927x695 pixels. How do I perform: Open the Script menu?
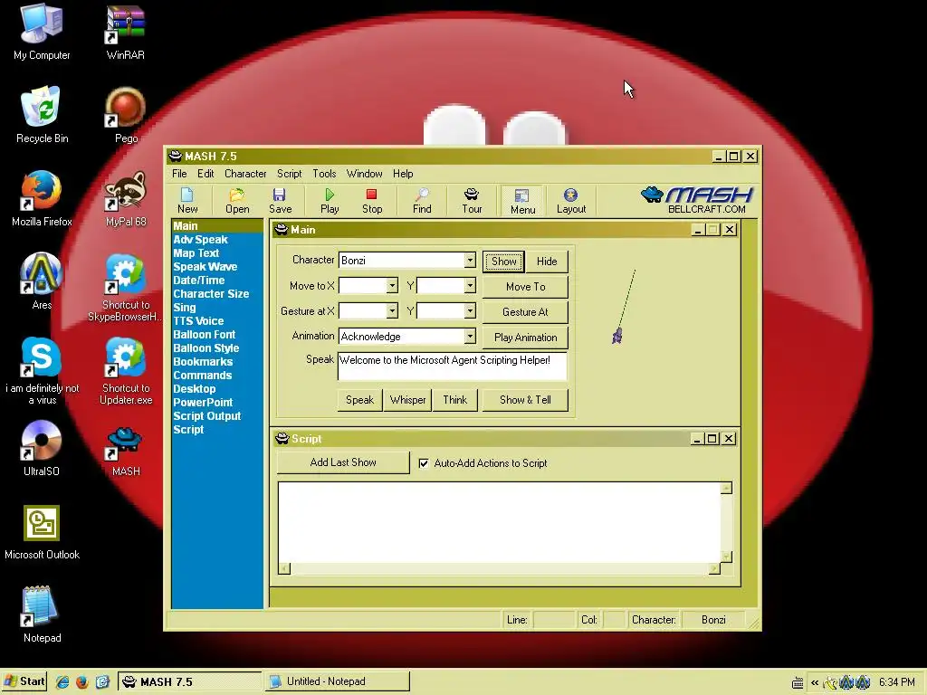point(289,174)
